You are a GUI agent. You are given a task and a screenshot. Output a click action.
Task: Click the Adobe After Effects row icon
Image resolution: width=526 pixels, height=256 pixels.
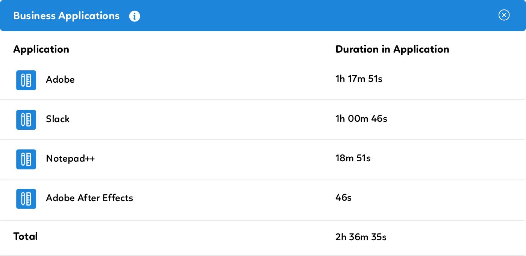pyautogui.click(x=26, y=198)
